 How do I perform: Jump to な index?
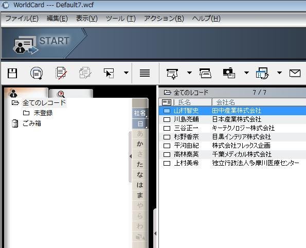(140, 175)
